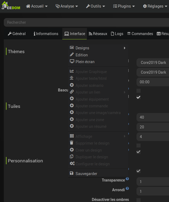This screenshot has width=169, height=202.
Task: Select Sauvegarder in the context menu
Action: click(86, 174)
